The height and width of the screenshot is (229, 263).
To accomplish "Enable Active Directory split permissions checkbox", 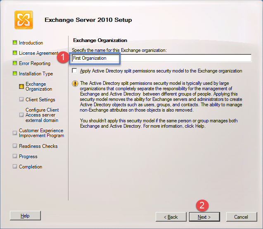I will 74,70.
